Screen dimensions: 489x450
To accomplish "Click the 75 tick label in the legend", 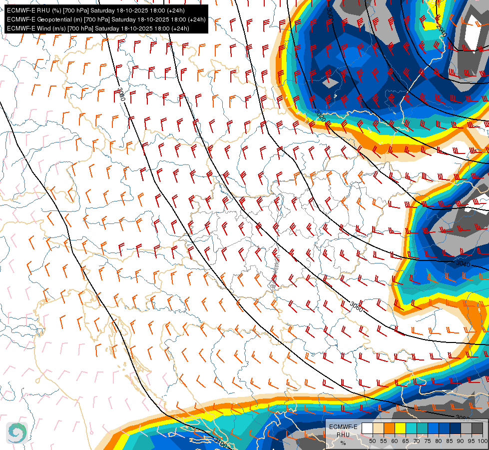I will [x=428, y=441].
